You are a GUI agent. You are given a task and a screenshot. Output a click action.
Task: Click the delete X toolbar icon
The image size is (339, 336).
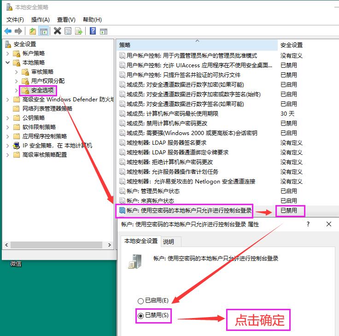pos(58,31)
